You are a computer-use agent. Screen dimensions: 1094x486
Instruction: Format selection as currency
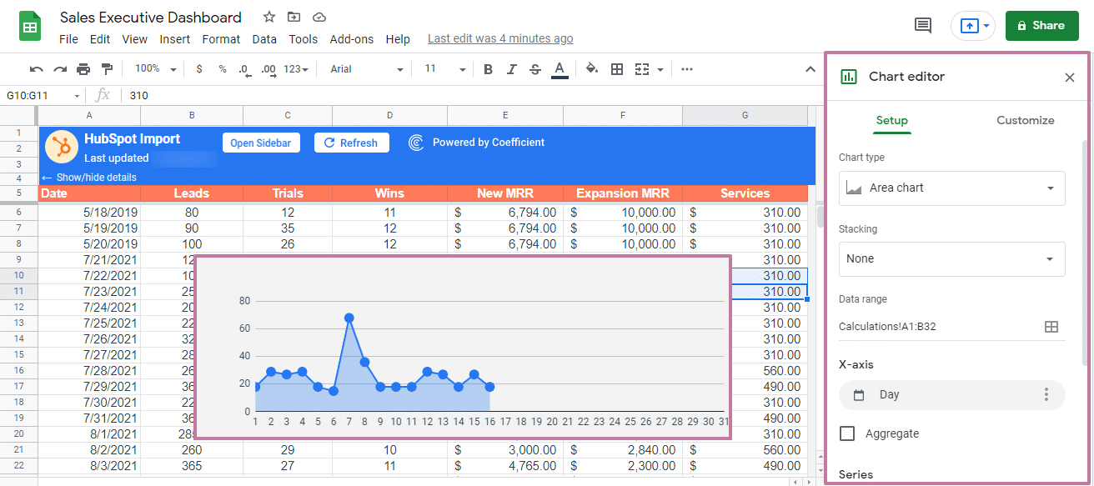click(198, 69)
